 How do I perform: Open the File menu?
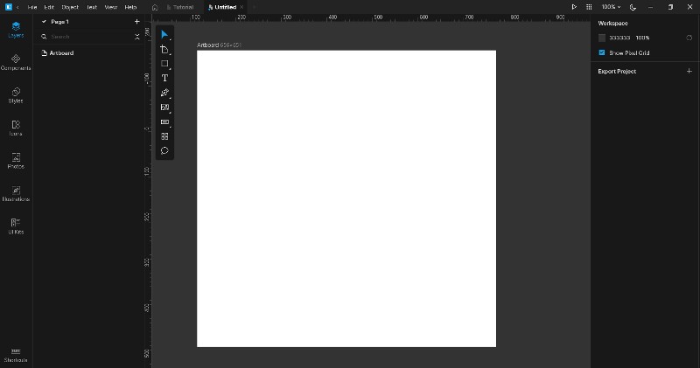coord(32,7)
